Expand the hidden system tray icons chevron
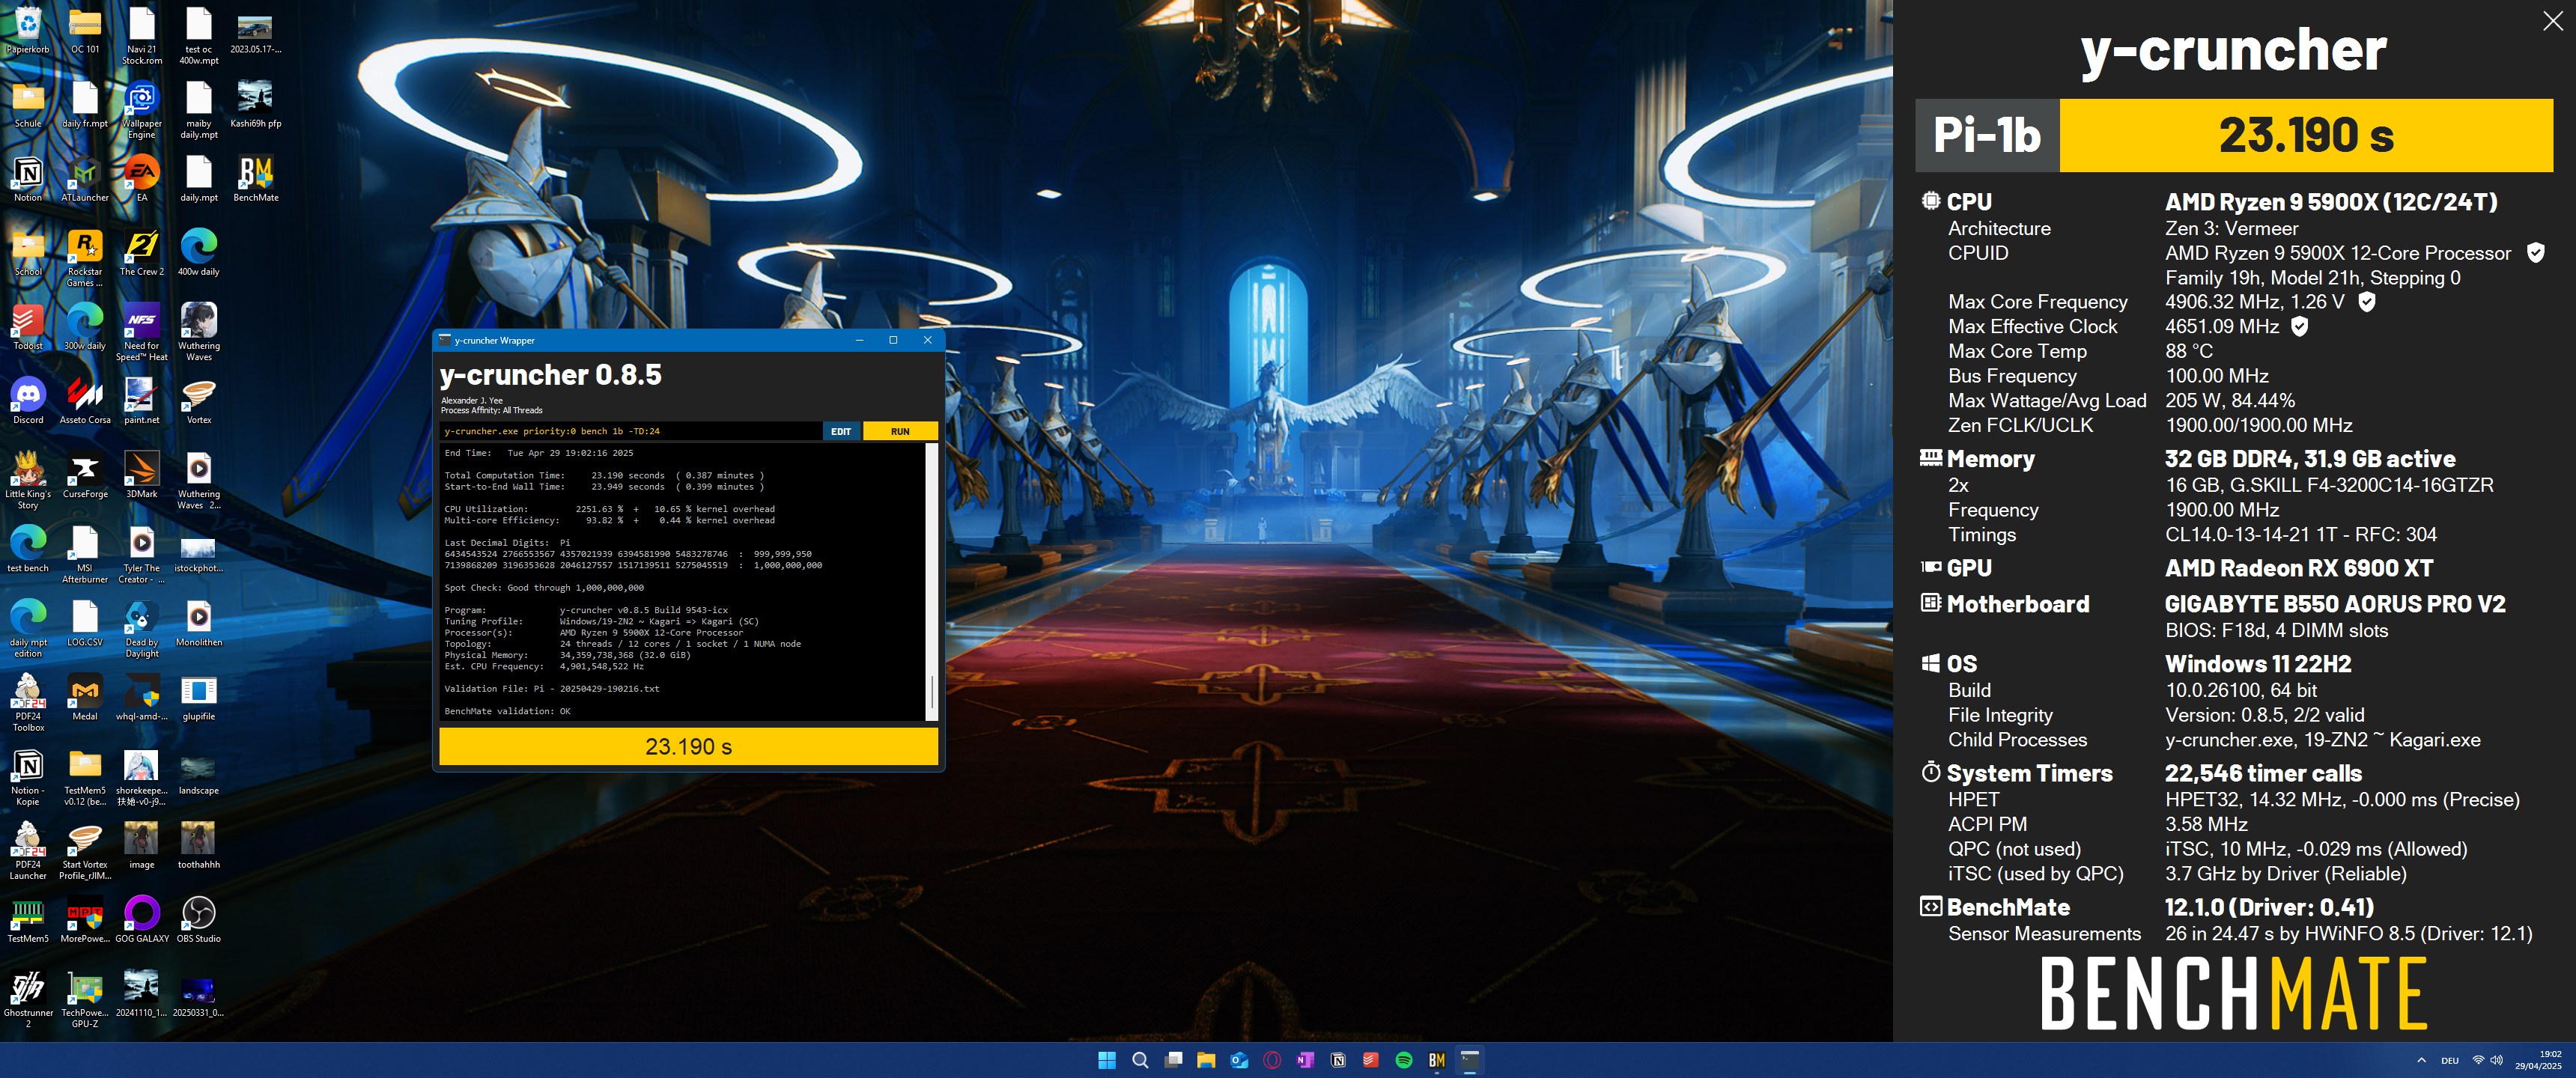 (x=2421, y=1060)
